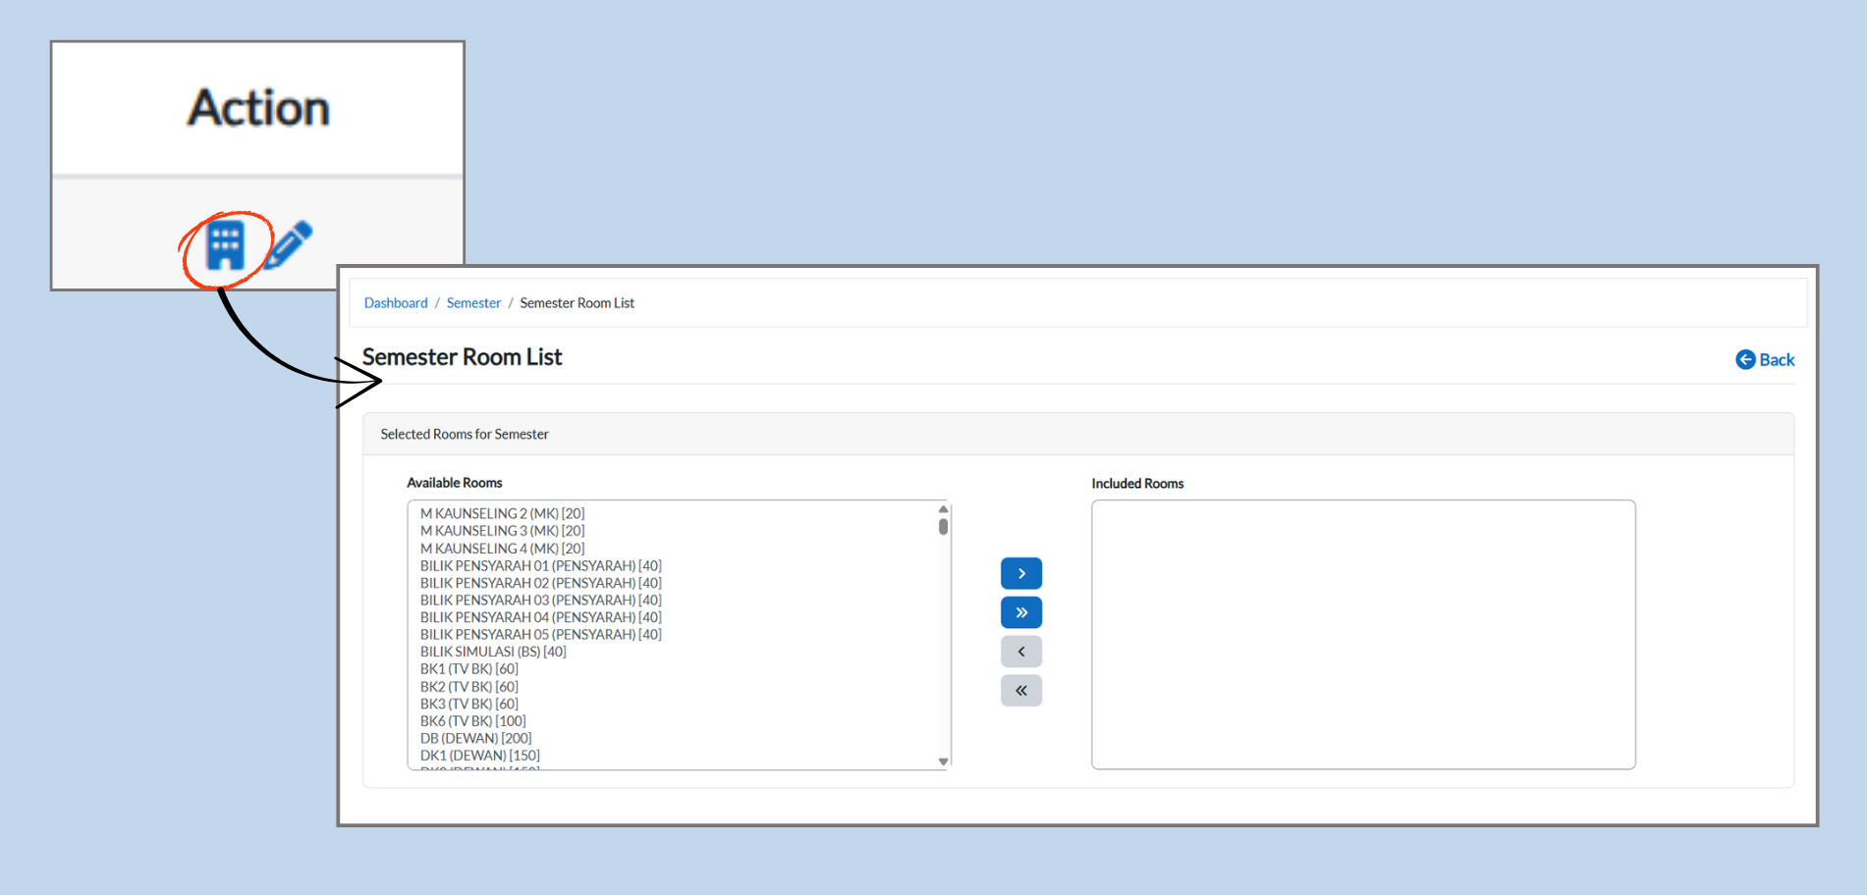Click the building rooms icon under Action

tap(225, 245)
